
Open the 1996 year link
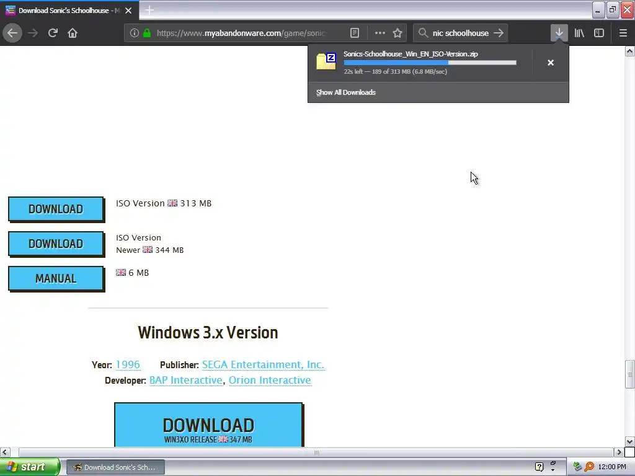[x=128, y=364]
